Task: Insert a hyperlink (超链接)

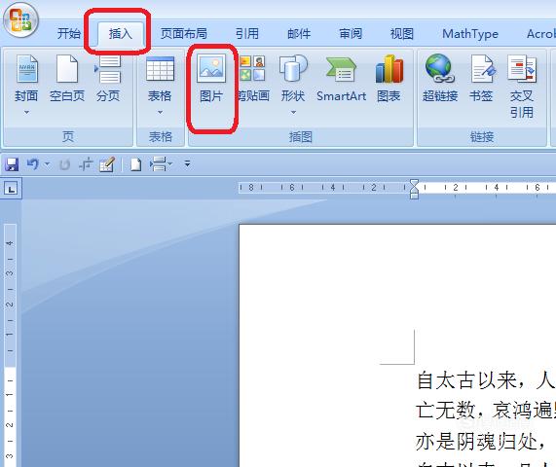Action: click(x=440, y=79)
